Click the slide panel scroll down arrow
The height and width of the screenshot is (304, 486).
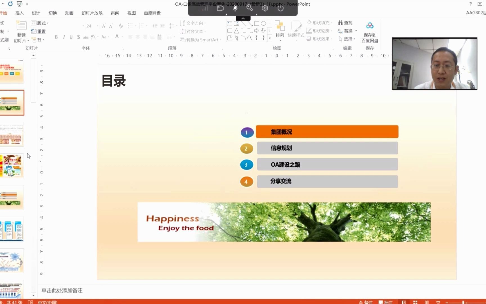pyautogui.click(x=33, y=295)
